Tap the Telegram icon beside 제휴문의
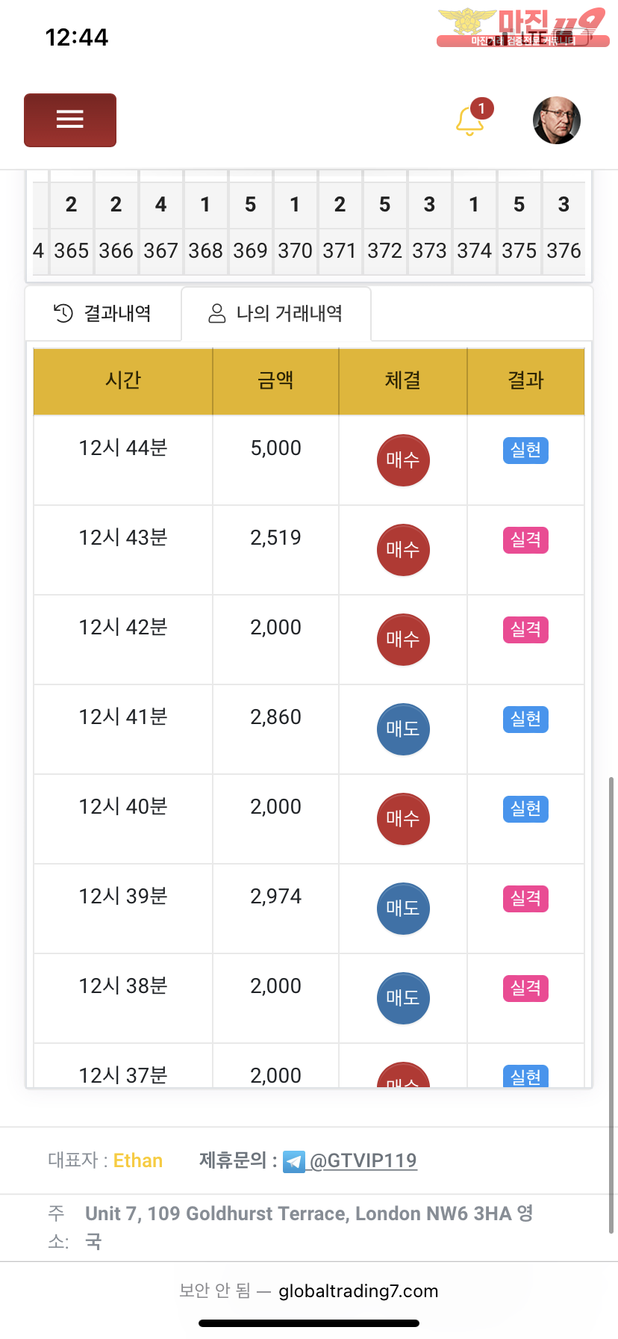 pos(294,1162)
